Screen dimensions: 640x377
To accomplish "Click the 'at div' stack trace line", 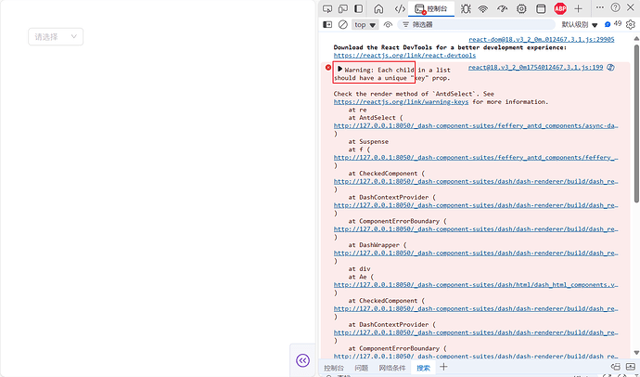I will coord(359,269).
